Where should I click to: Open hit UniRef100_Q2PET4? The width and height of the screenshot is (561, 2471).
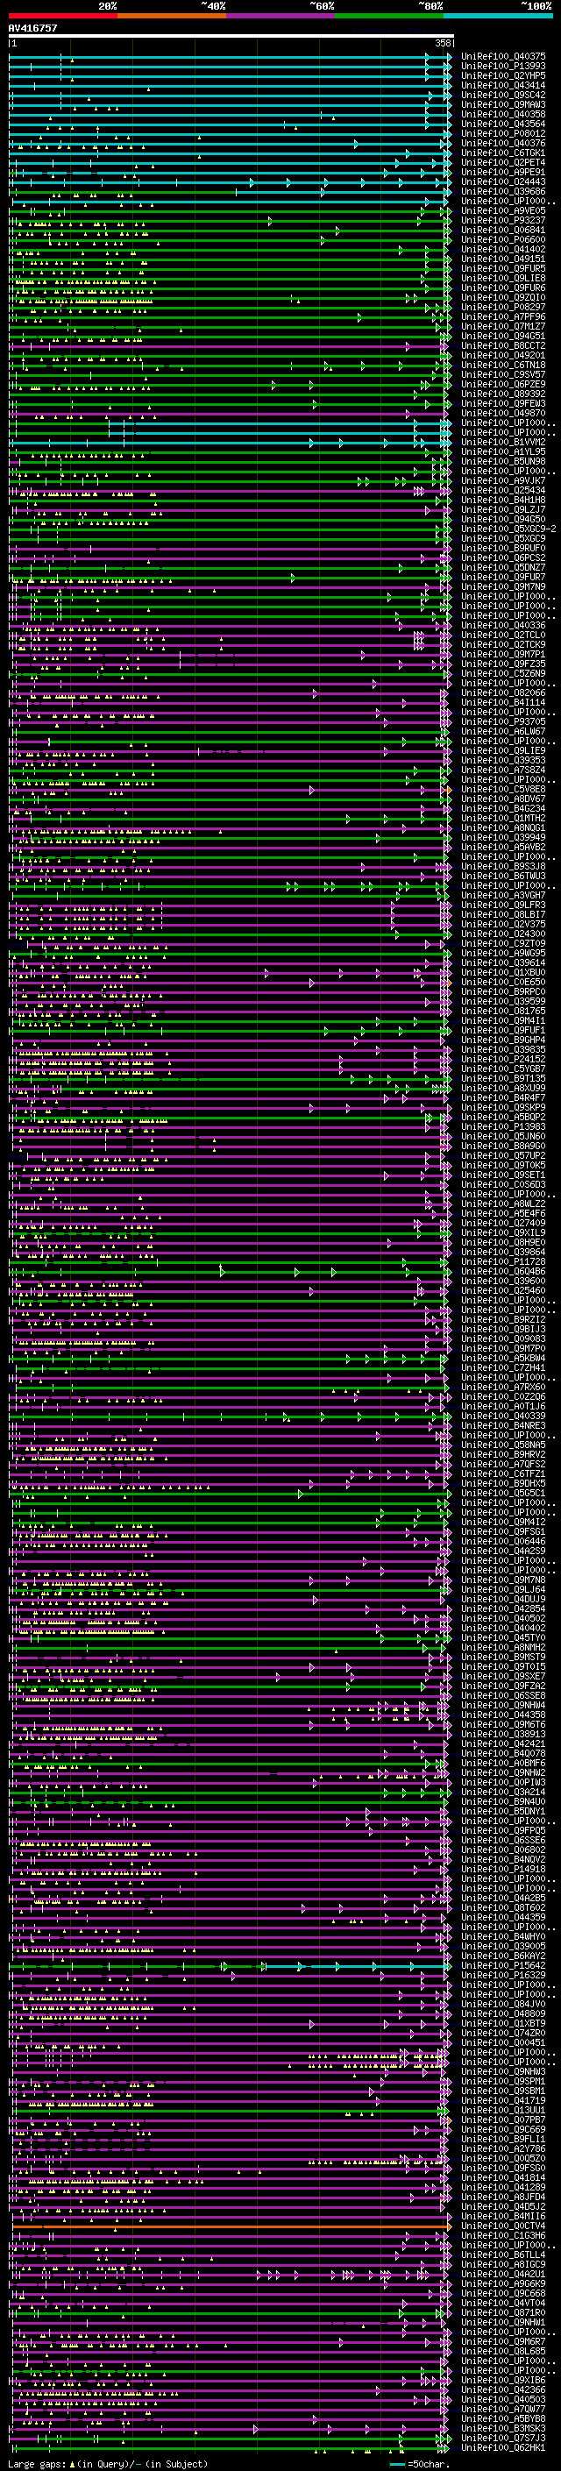[x=503, y=162]
